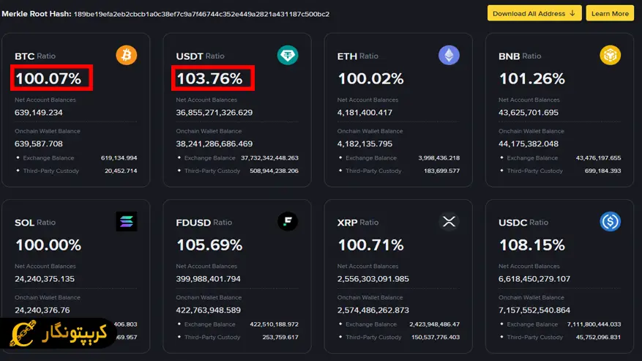The image size is (642, 361).
Task: Click the Ethereum coin icon
Action: (x=449, y=56)
